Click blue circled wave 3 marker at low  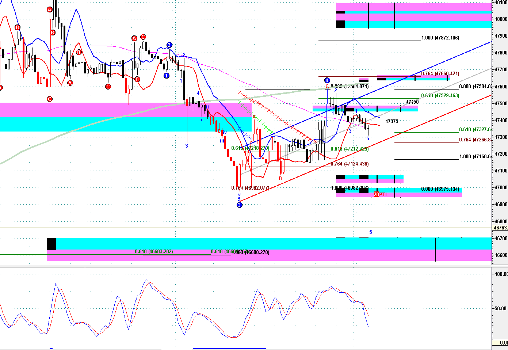240,205
